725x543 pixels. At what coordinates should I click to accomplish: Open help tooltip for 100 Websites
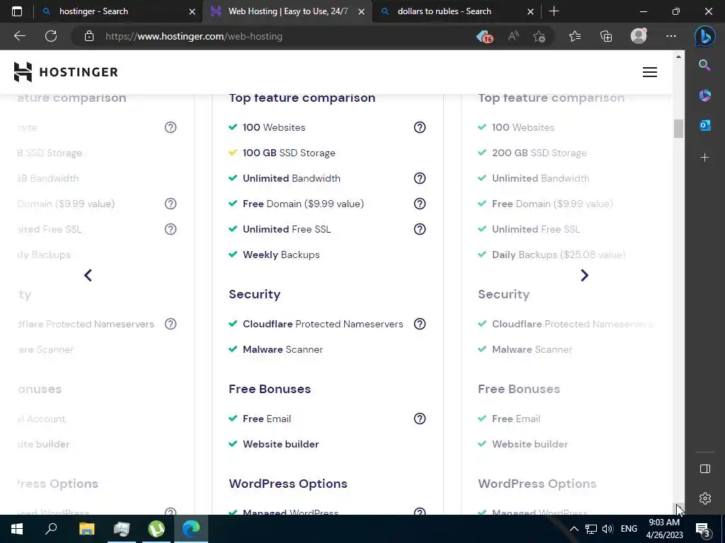point(419,127)
